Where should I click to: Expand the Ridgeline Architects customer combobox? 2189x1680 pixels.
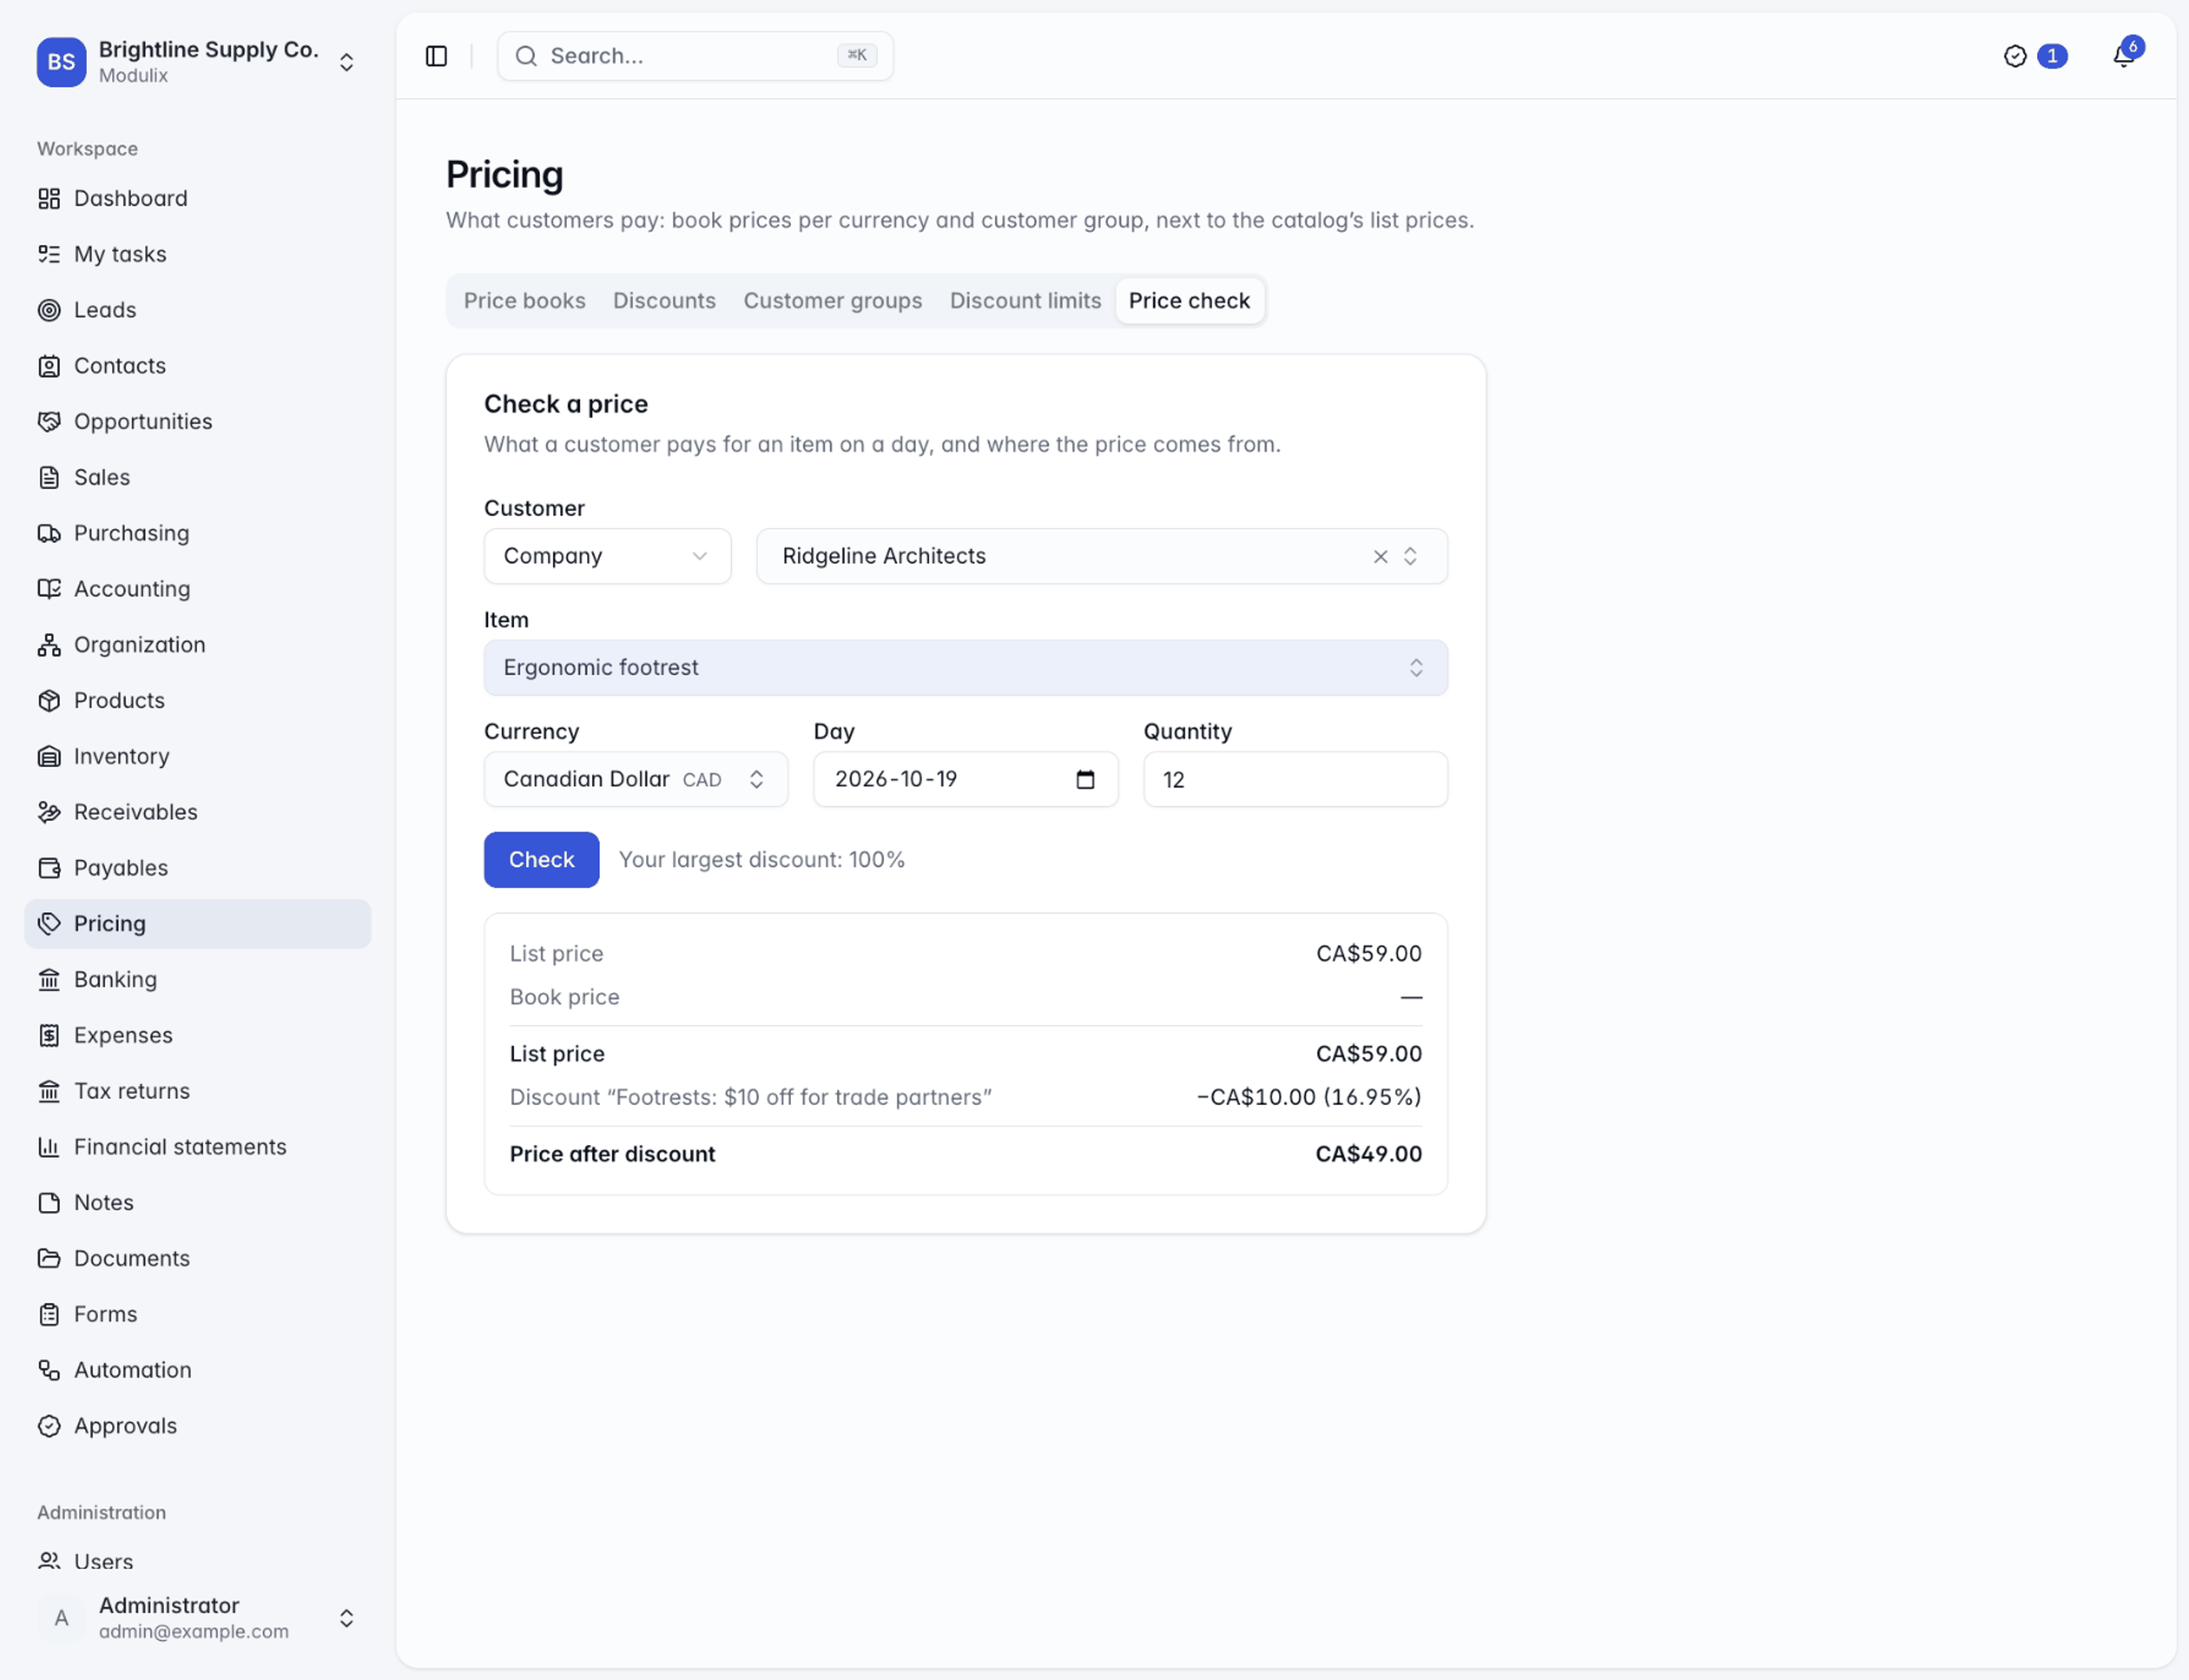(1410, 556)
